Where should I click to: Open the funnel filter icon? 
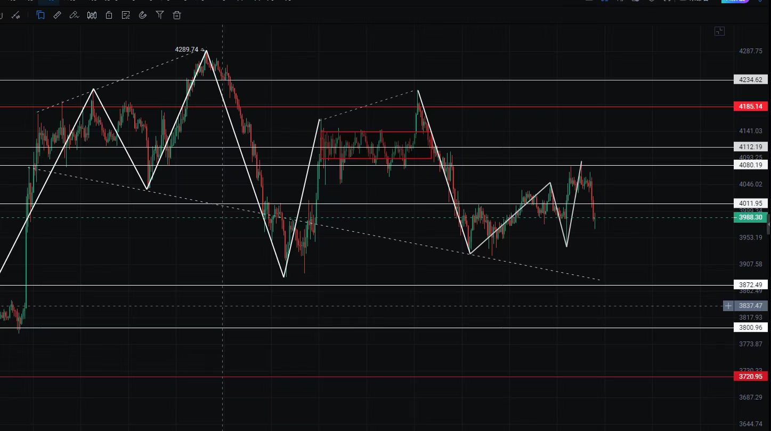click(160, 15)
